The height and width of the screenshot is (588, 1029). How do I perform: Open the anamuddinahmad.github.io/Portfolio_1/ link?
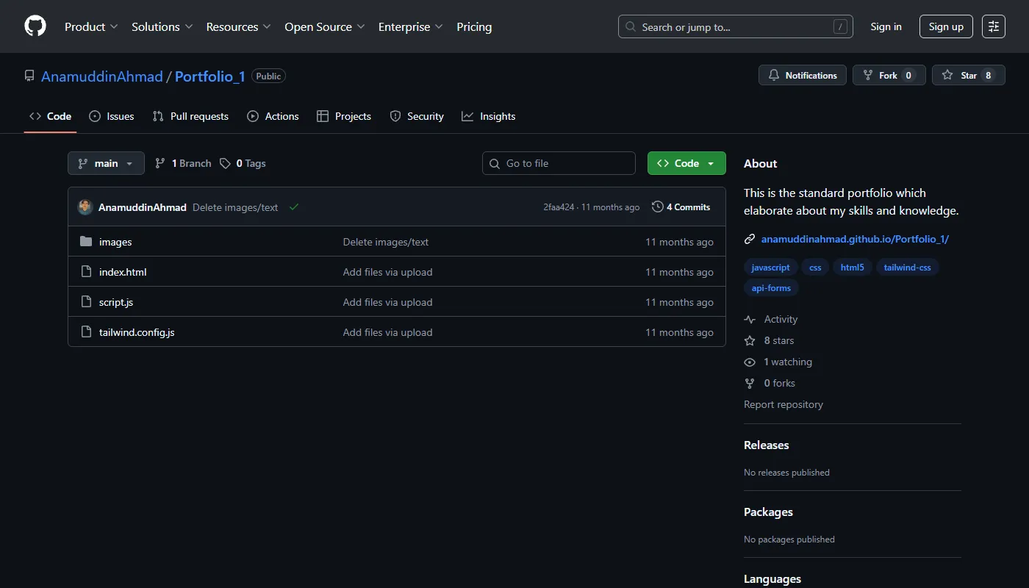(x=855, y=239)
